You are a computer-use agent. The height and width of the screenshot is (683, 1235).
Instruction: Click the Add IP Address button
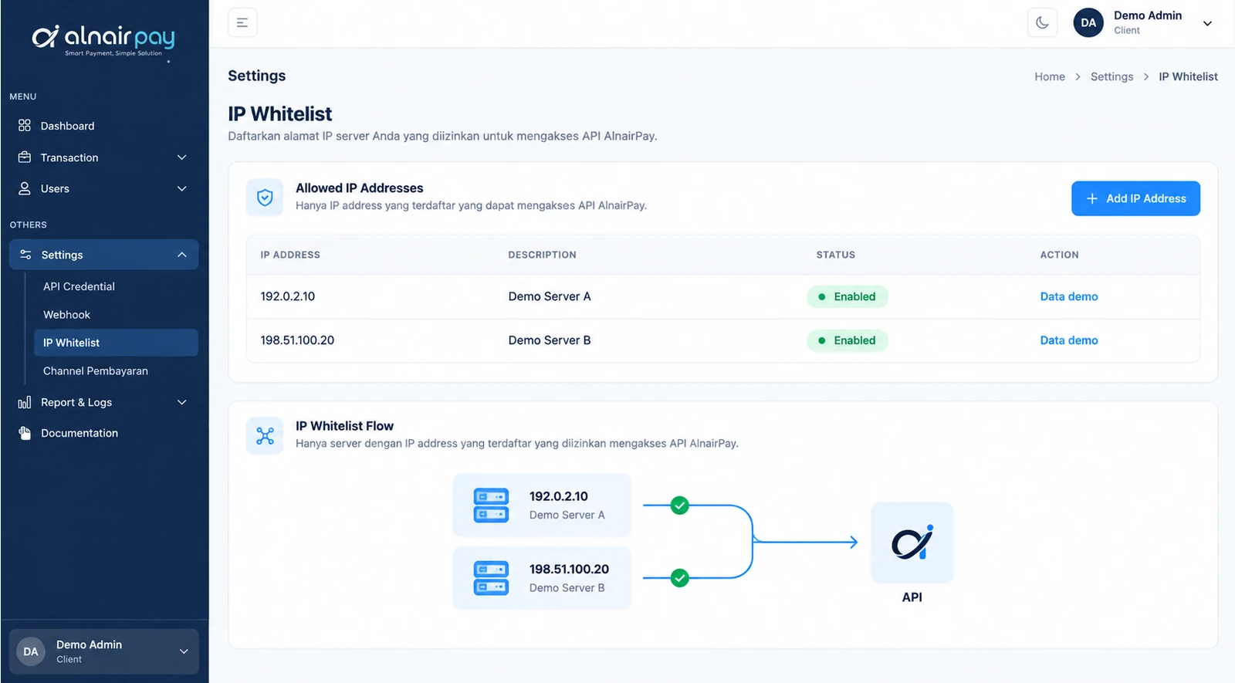point(1135,198)
